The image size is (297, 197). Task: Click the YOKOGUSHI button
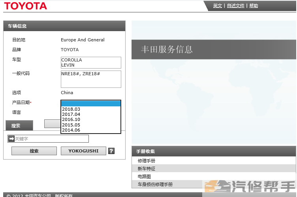(x=83, y=151)
